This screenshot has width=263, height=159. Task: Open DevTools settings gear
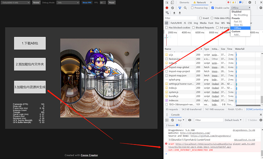click(x=250, y=3)
